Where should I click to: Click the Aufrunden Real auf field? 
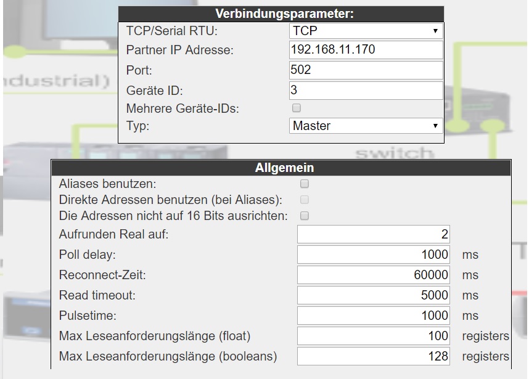pos(374,234)
